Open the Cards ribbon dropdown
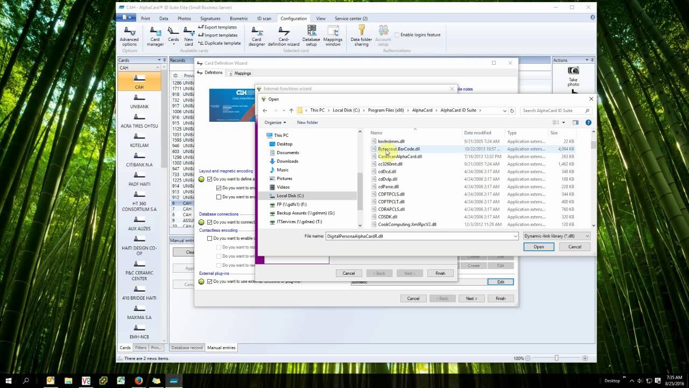Screen dimensions: 689x388 click(173, 36)
